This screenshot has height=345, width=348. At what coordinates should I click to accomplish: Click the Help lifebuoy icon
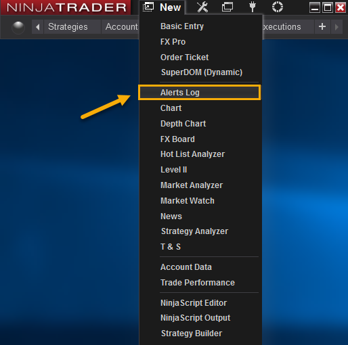coord(278,7)
